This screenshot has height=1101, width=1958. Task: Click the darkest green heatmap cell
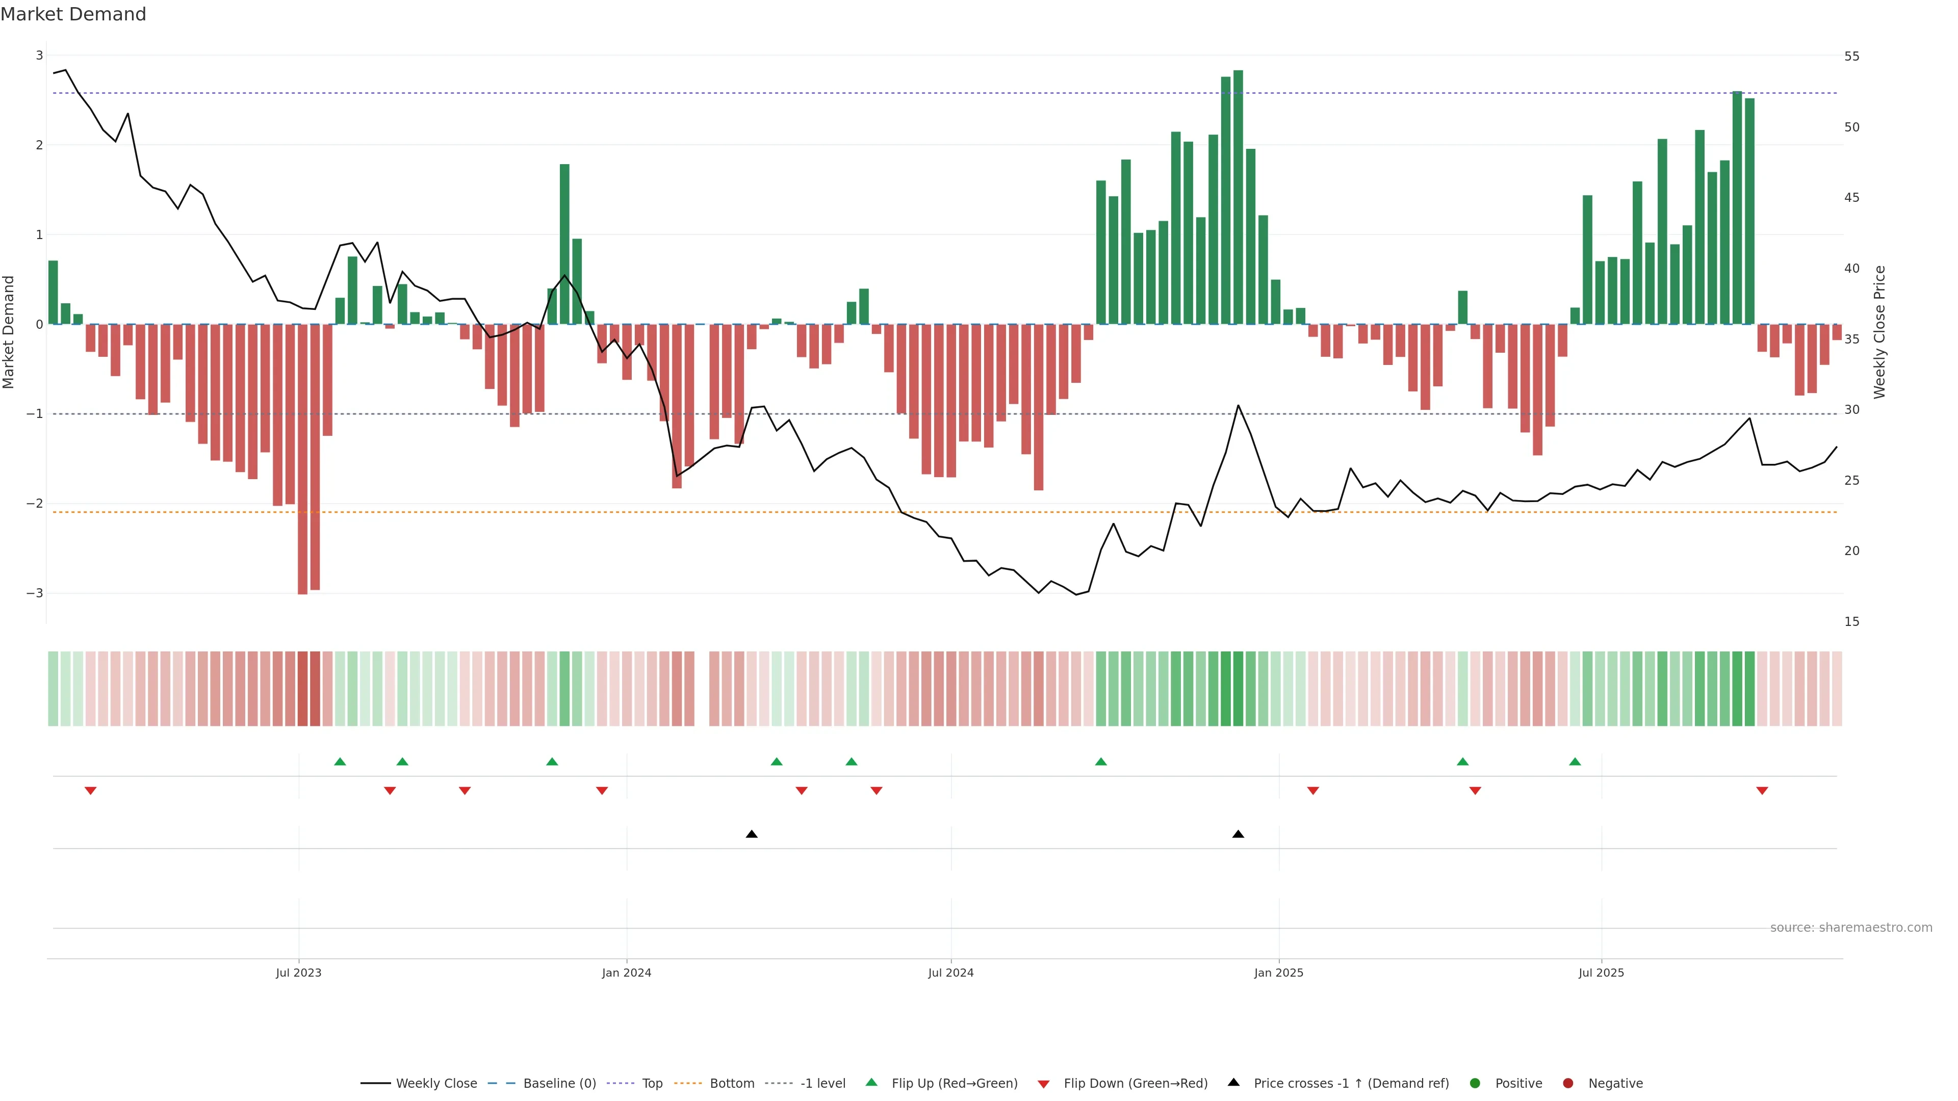coord(1238,689)
